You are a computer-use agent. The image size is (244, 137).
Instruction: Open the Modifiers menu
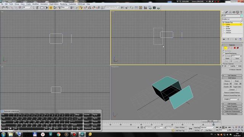tap(35, 4)
